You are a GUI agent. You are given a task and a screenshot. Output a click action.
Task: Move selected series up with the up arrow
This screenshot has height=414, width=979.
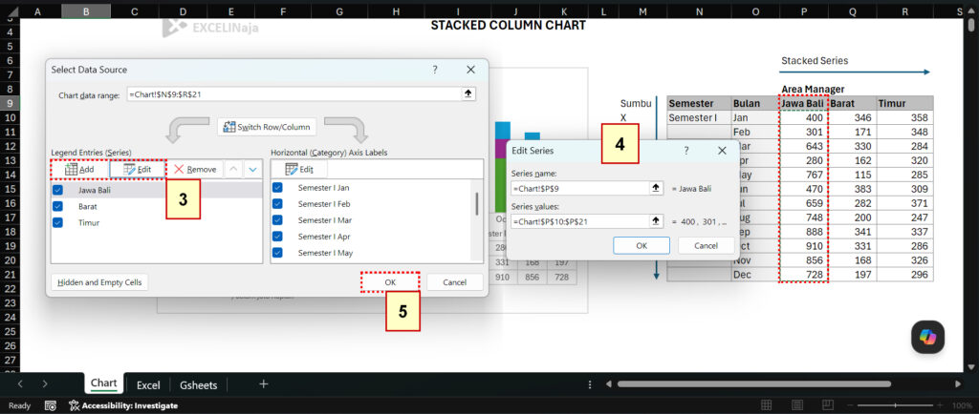(234, 170)
